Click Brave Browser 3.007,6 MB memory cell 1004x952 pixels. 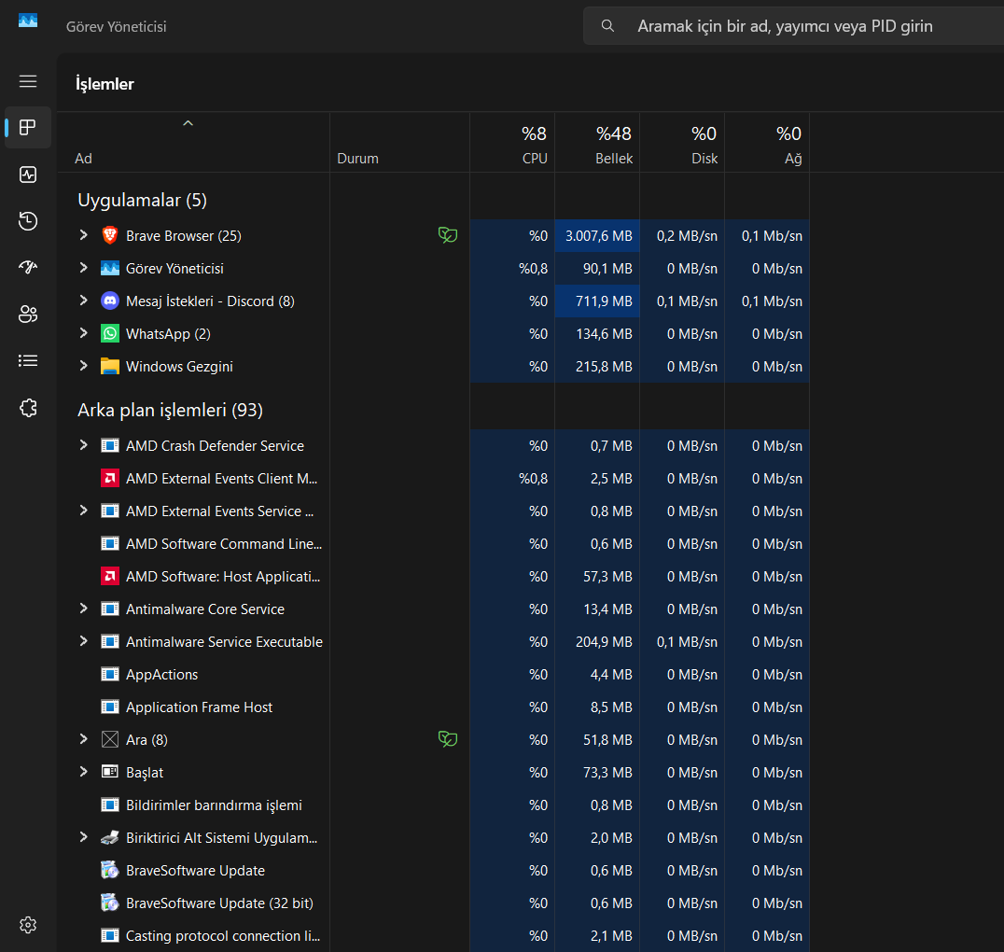coord(597,235)
